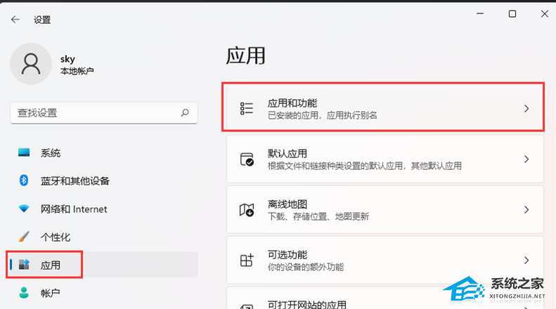Expand 应用和功能 with its chevron arrow
Viewport: 556px width, 309px height.
(526, 109)
